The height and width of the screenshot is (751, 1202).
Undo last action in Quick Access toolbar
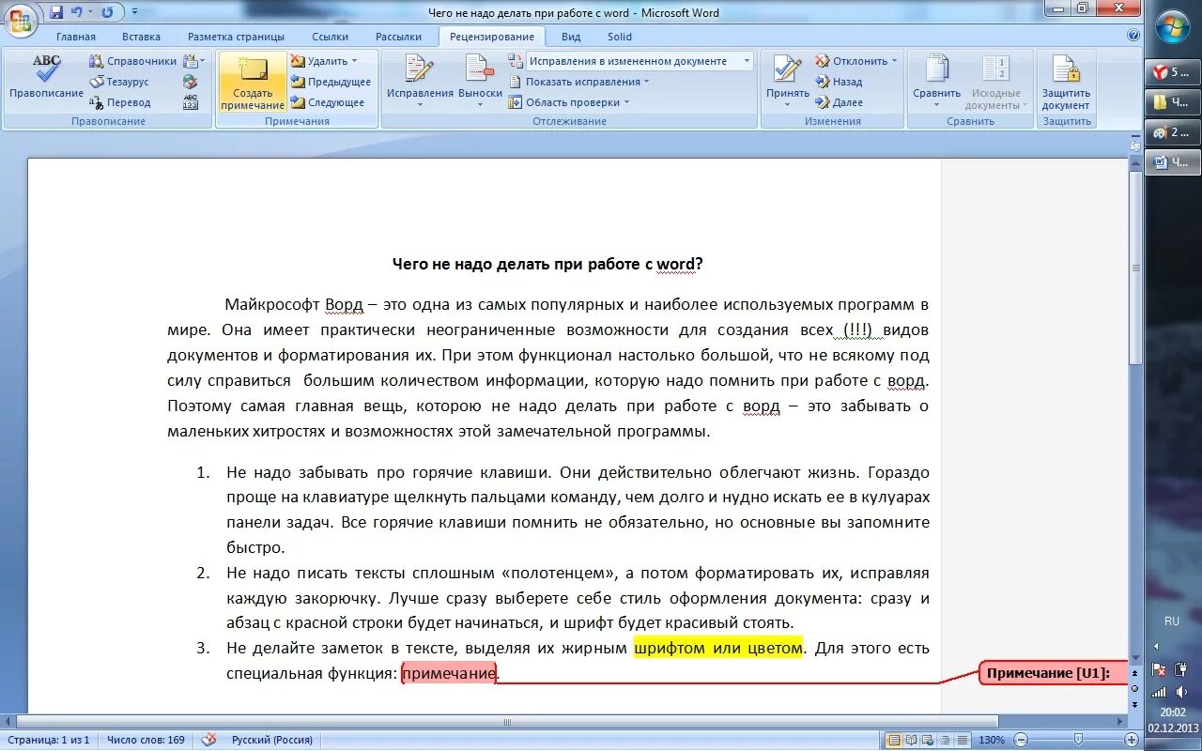click(77, 12)
